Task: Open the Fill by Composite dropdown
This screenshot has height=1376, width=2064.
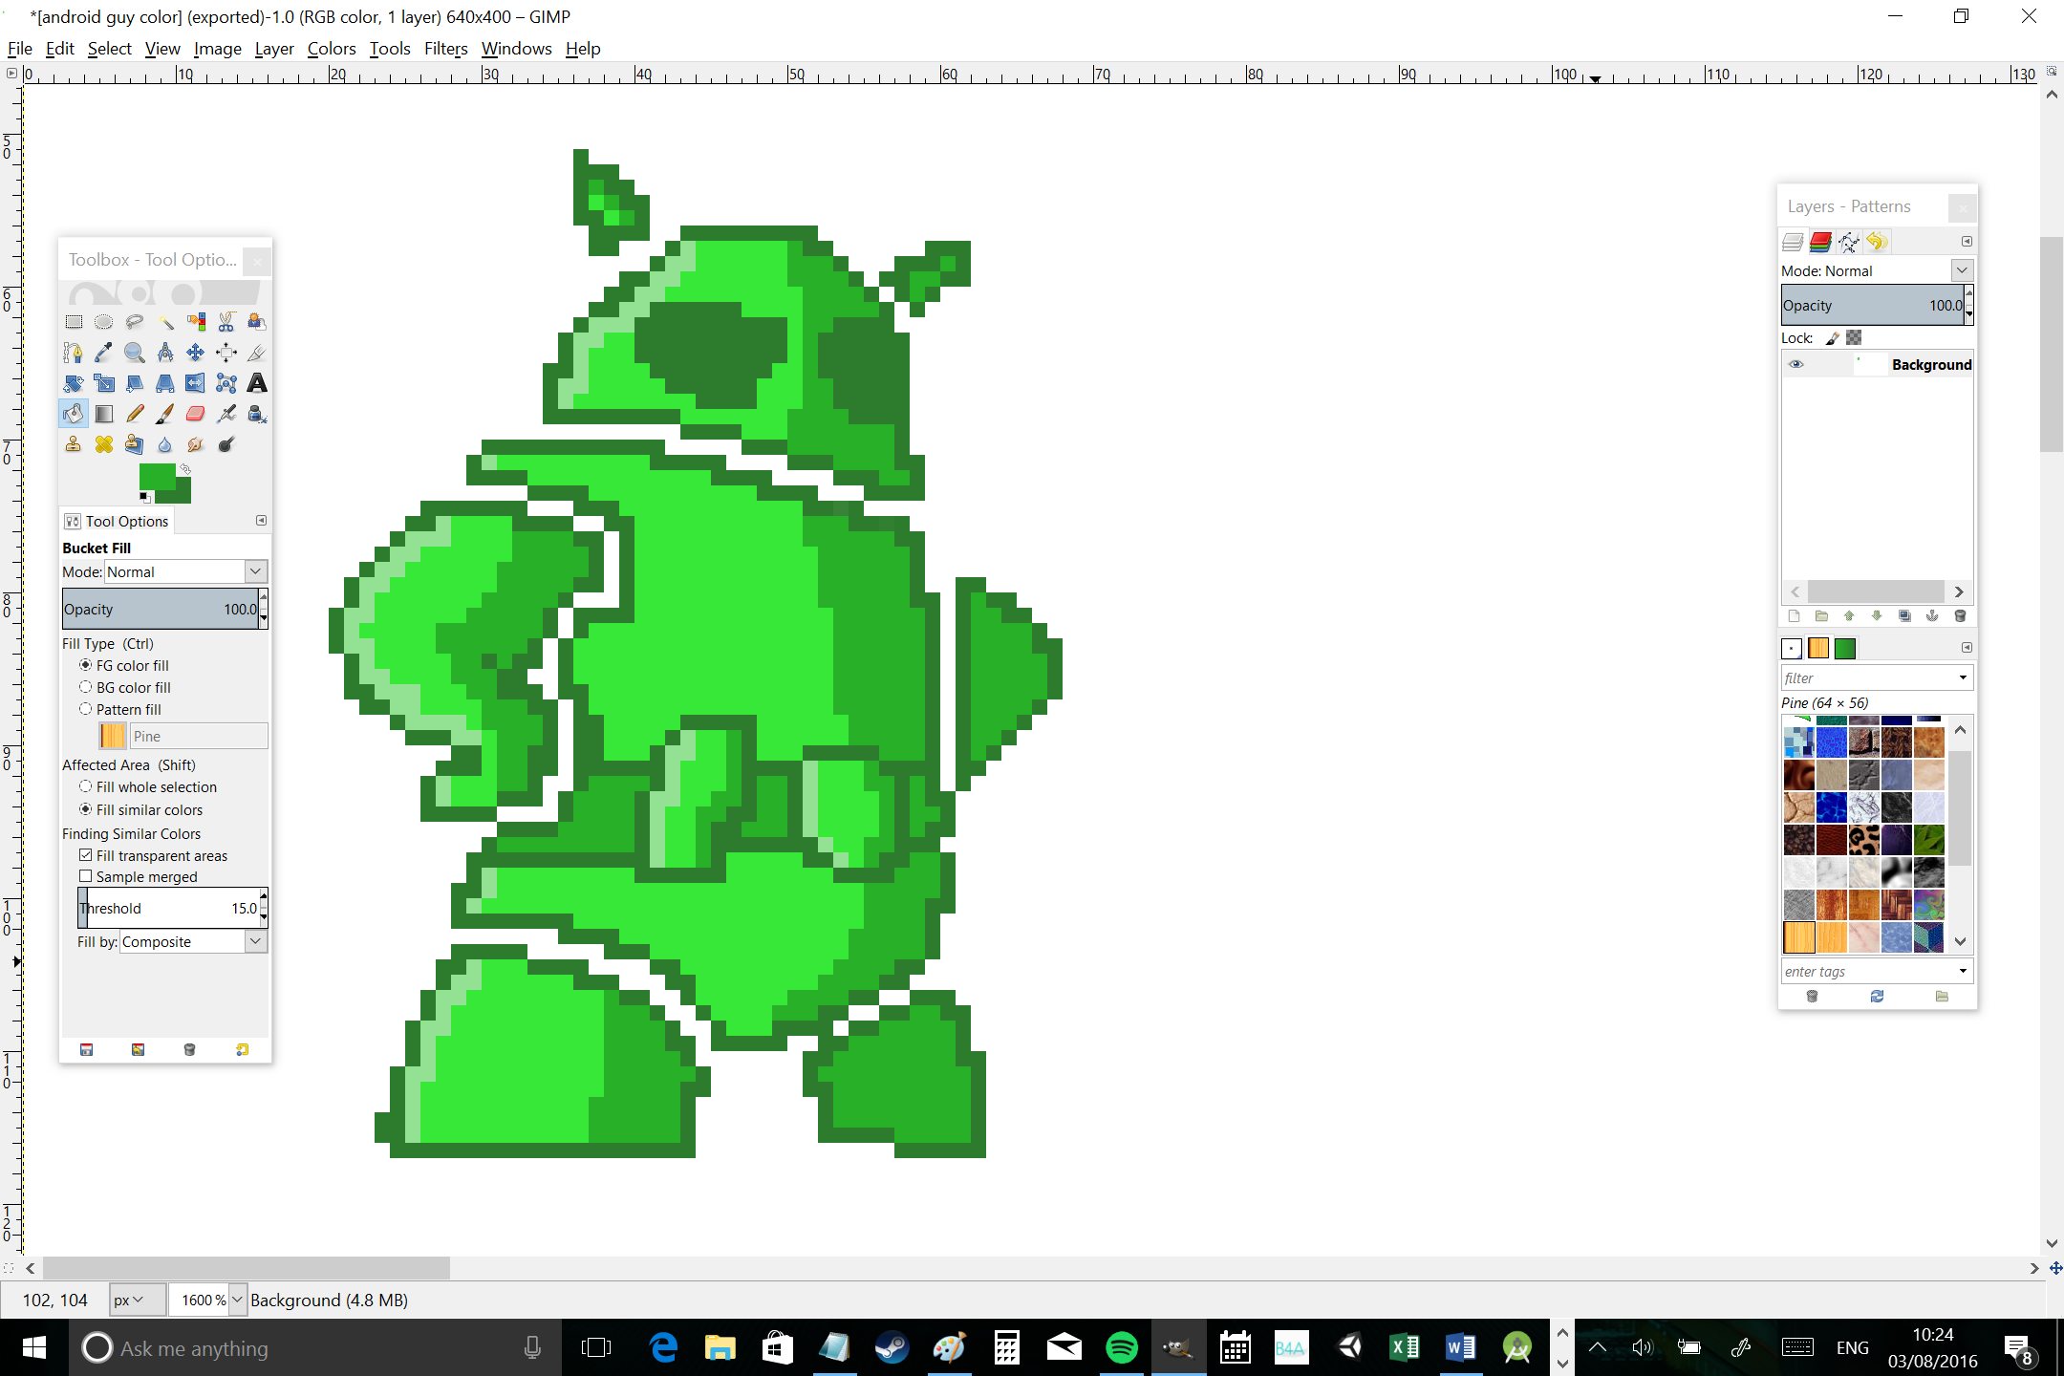Action: [255, 941]
